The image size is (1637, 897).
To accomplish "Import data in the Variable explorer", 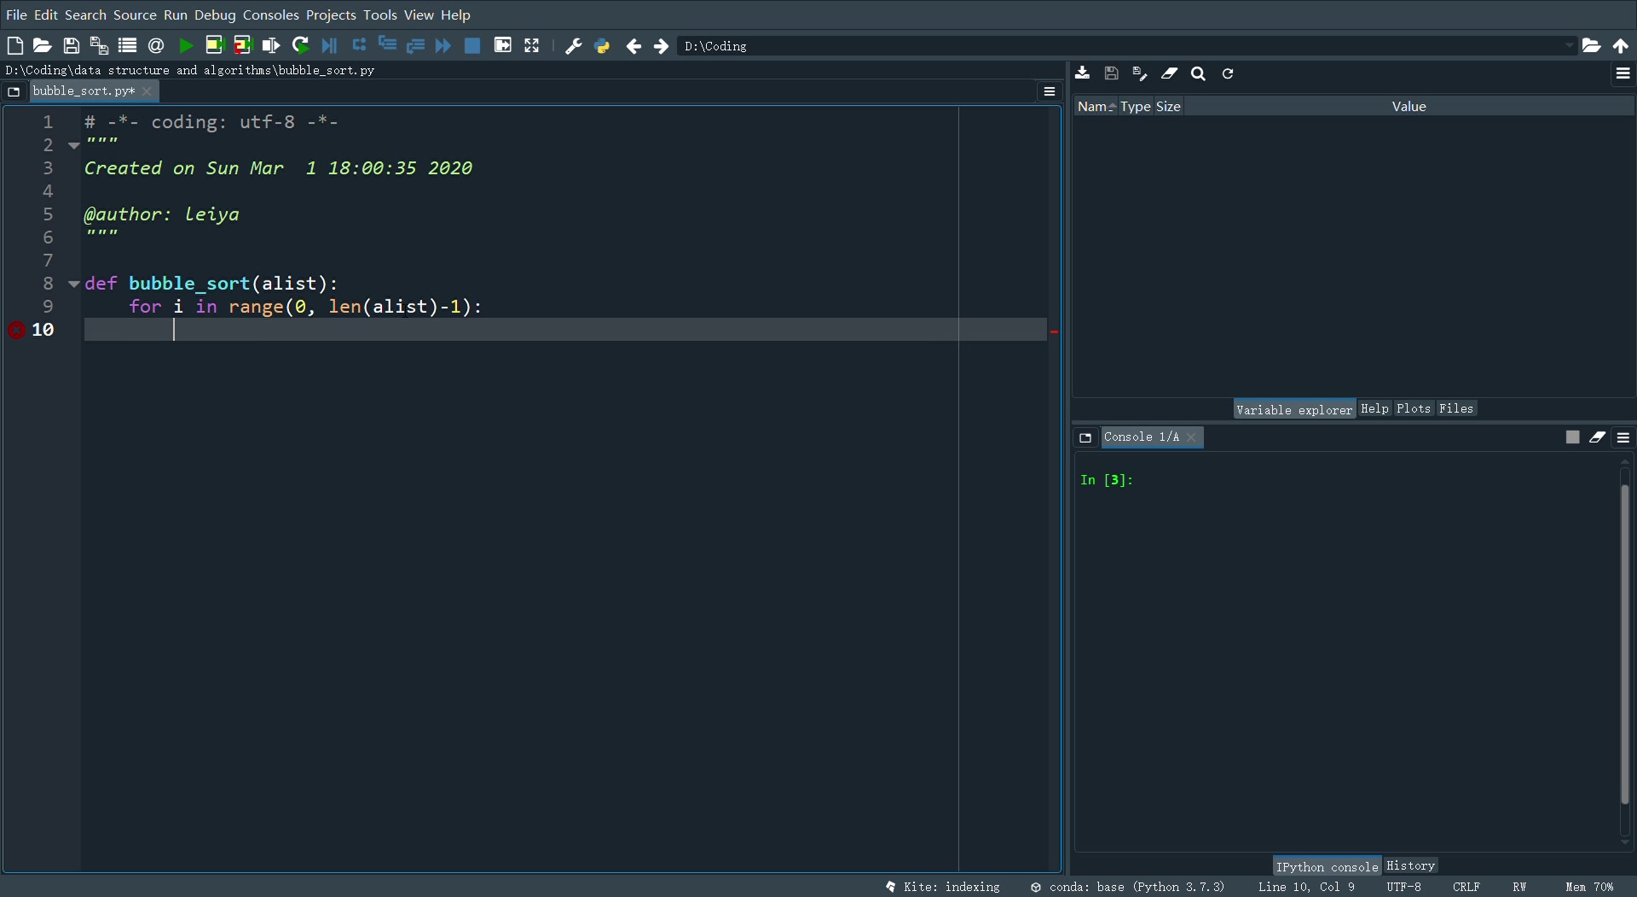I will [x=1082, y=73].
